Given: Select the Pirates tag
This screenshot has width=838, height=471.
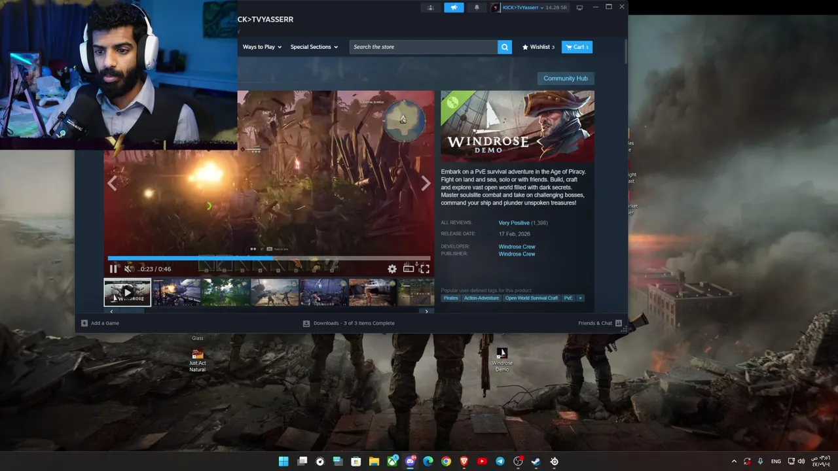Looking at the screenshot, I should [x=451, y=298].
